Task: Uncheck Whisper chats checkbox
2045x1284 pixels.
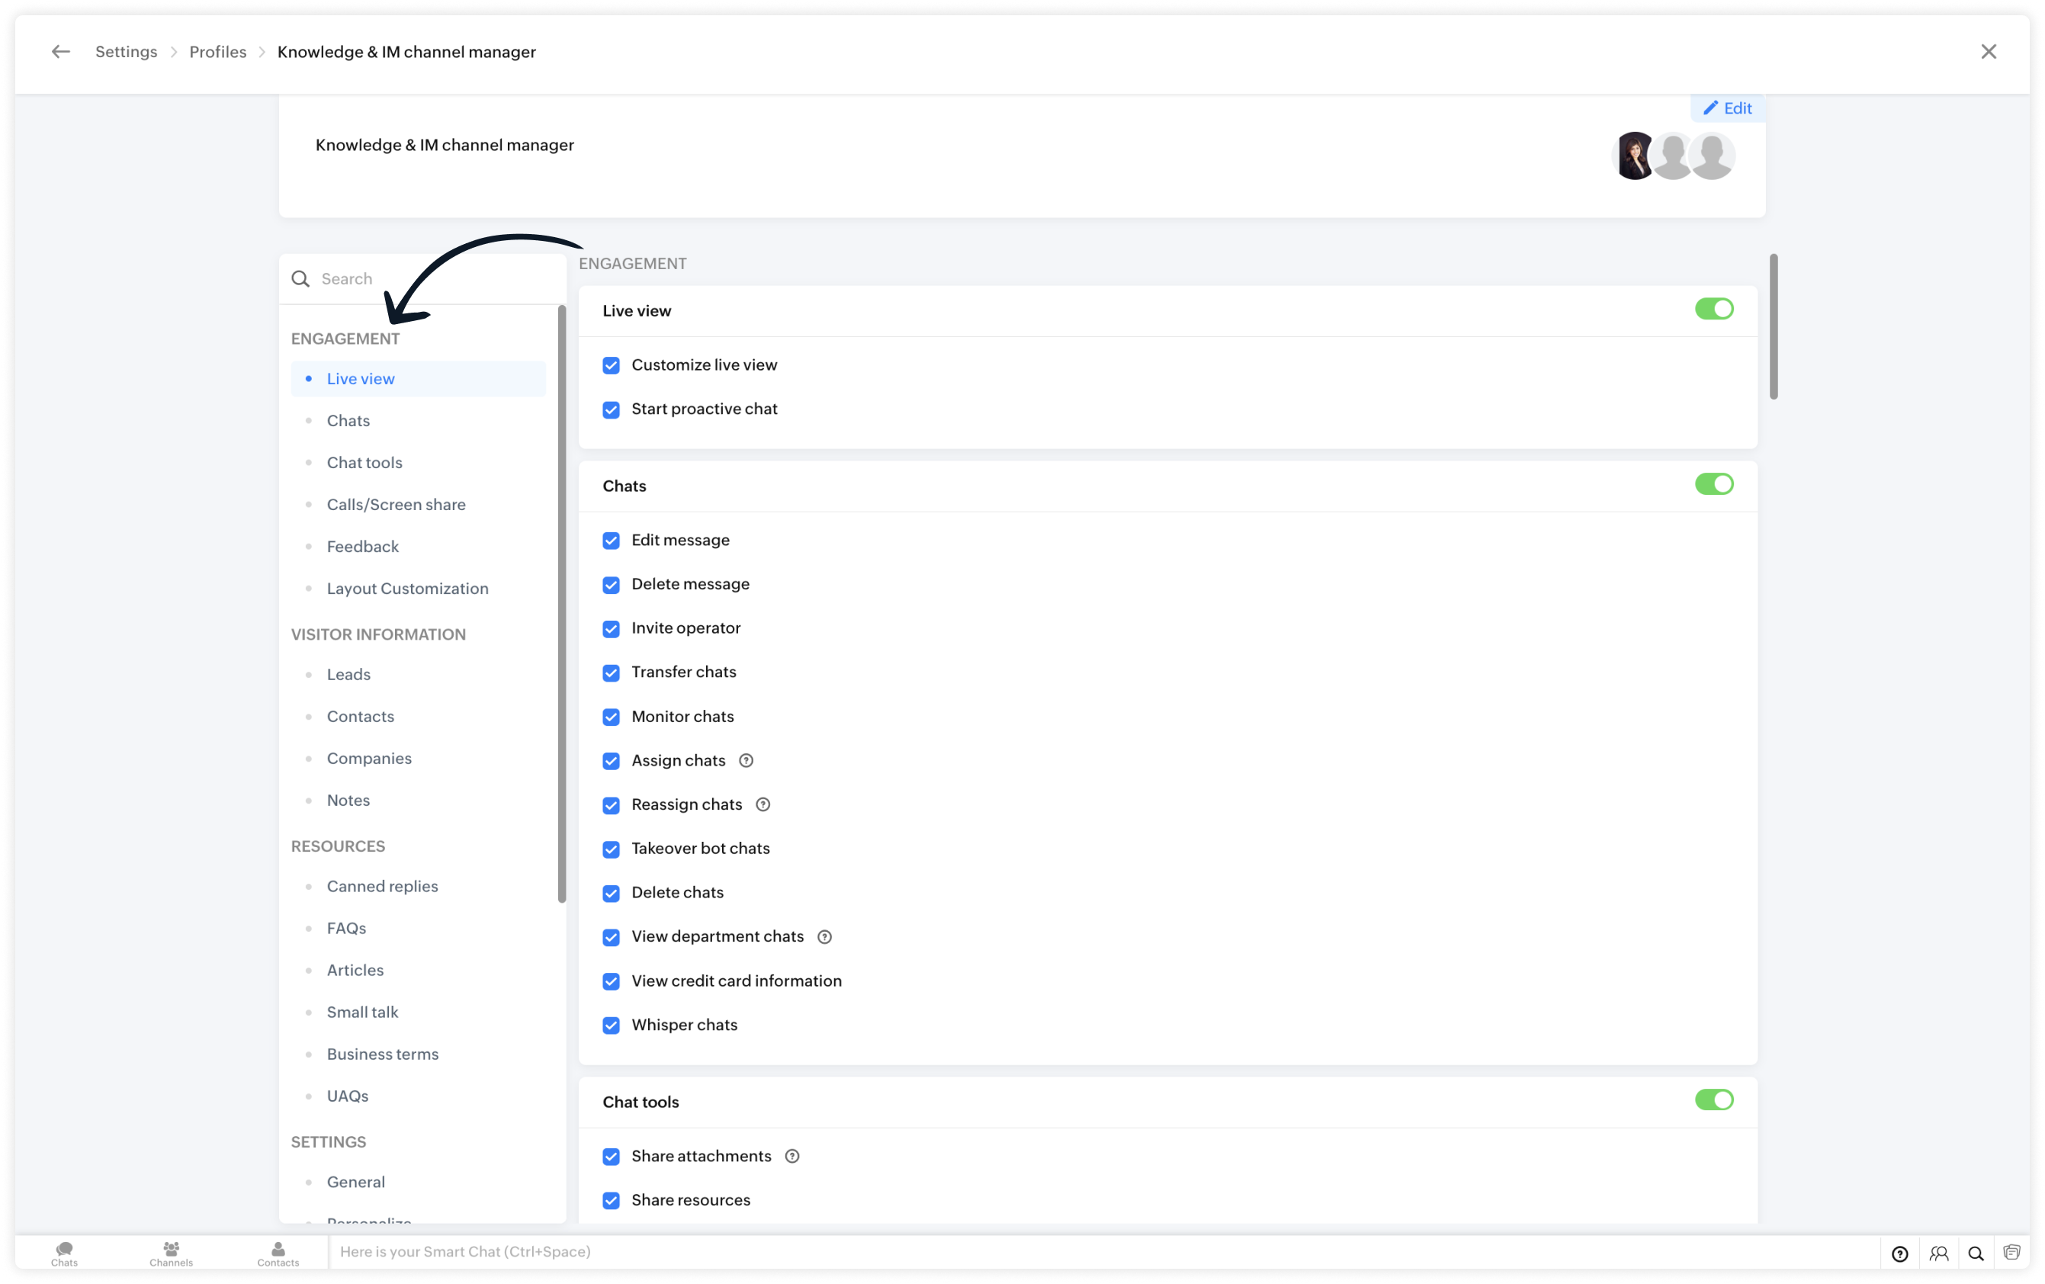Action: click(611, 1026)
